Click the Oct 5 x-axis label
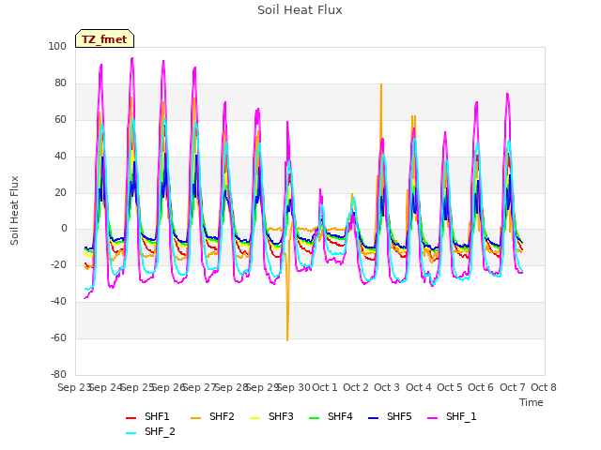Screen dimensions: 601x450 [x=450, y=387]
